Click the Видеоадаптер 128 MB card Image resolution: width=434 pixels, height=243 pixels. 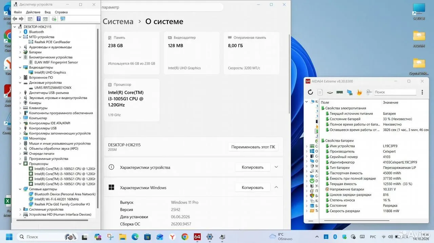[x=192, y=53]
